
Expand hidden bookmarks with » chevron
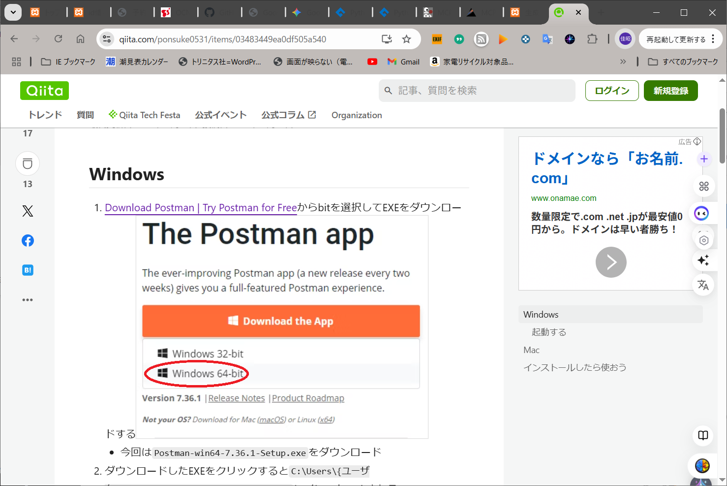coord(623,62)
